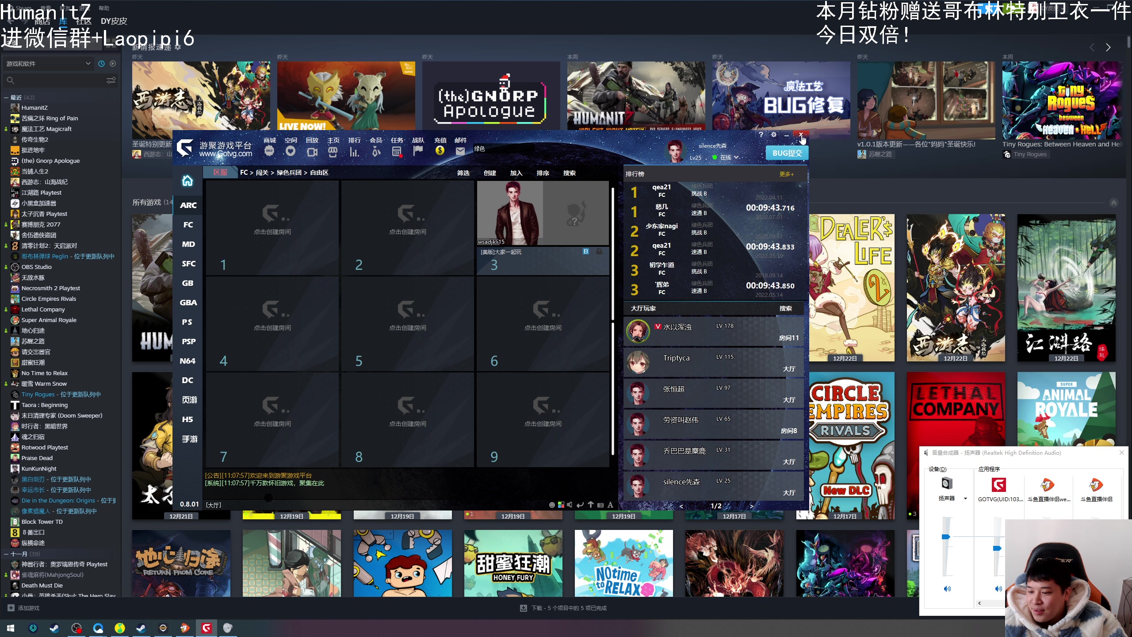Image resolution: width=1132 pixels, height=637 pixels.
Task: Click the Steam library play-ready icon
Action: [113, 64]
